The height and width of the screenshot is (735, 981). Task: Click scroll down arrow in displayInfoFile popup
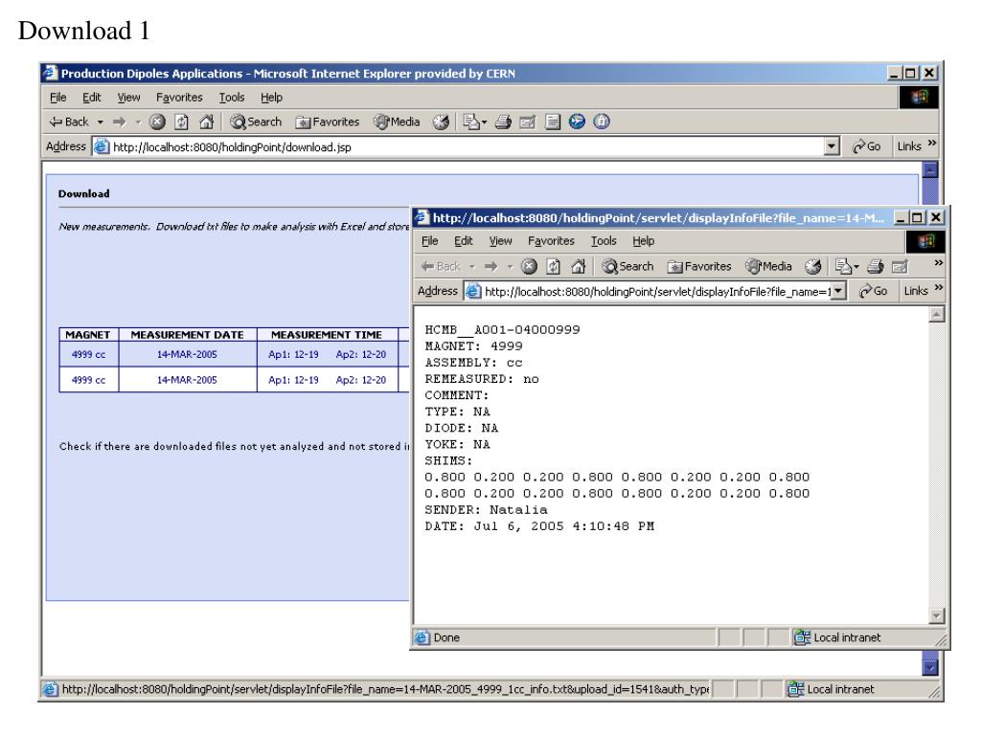coord(937,615)
